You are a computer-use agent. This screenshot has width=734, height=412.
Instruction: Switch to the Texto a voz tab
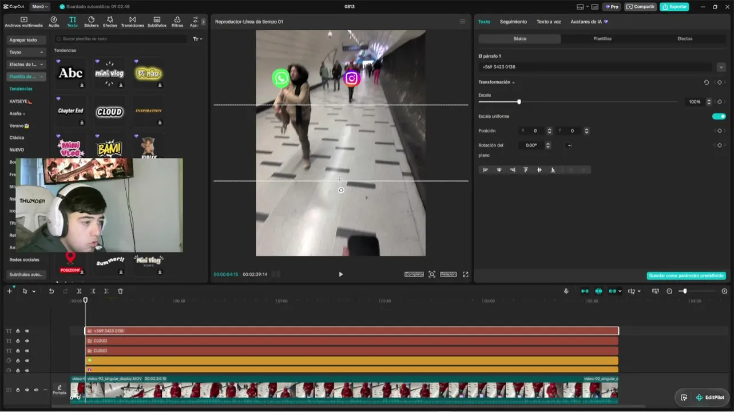[x=549, y=22]
